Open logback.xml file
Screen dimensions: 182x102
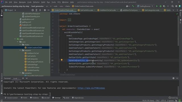[x=26, y=25]
